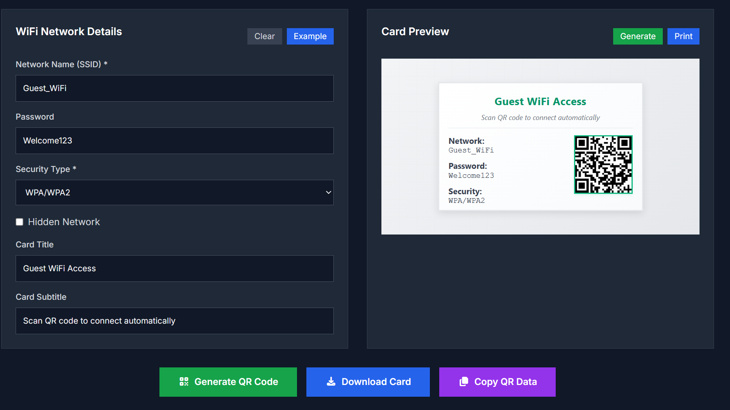This screenshot has height=410, width=730.
Task: Click the Hidden Network label text
Action: click(64, 222)
